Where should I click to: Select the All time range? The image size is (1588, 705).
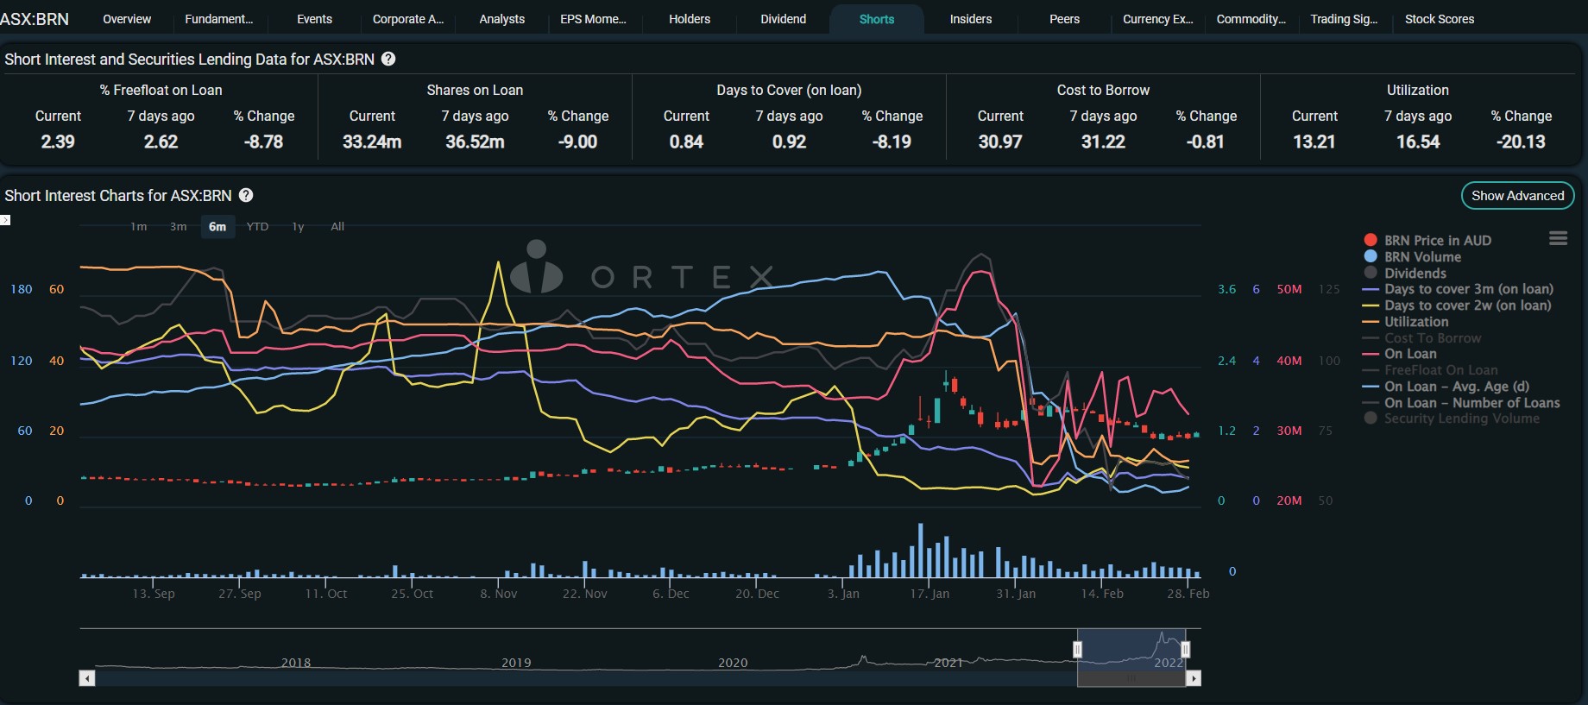click(337, 227)
